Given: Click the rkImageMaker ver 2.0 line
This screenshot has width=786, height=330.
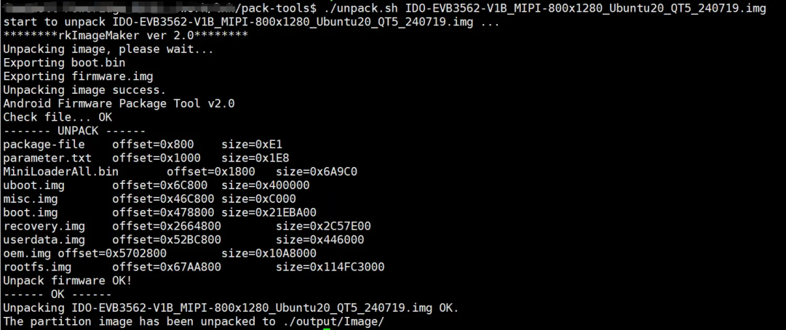Looking at the screenshot, I should [125, 36].
